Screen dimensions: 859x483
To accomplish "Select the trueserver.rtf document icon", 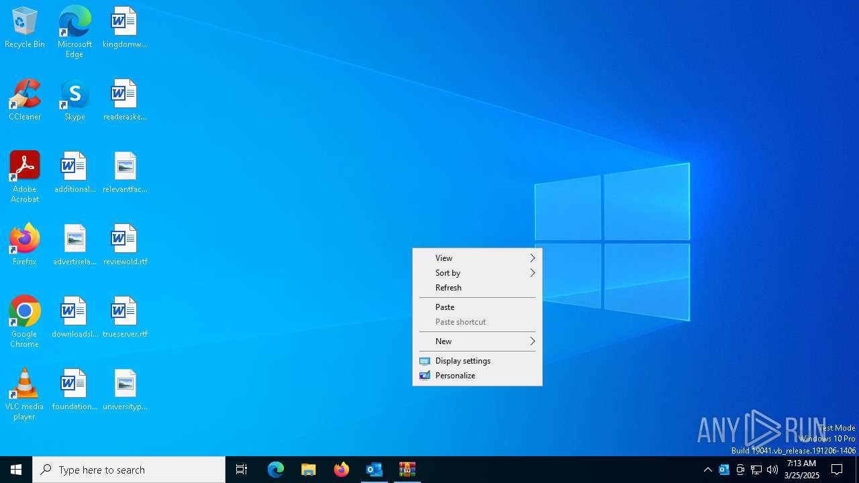I will [x=125, y=318].
